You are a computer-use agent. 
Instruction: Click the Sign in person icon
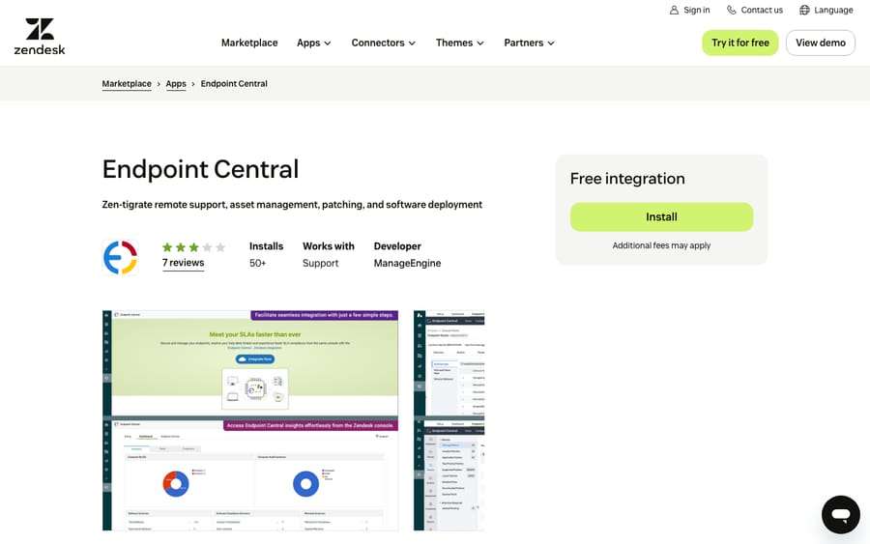[674, 10]
